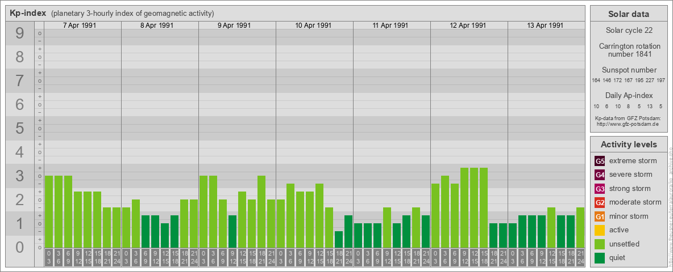Click the 9 Apr 1991 date header
Image resolution: width=673 pixels, height=272 pixels.
tap(234, 25)
